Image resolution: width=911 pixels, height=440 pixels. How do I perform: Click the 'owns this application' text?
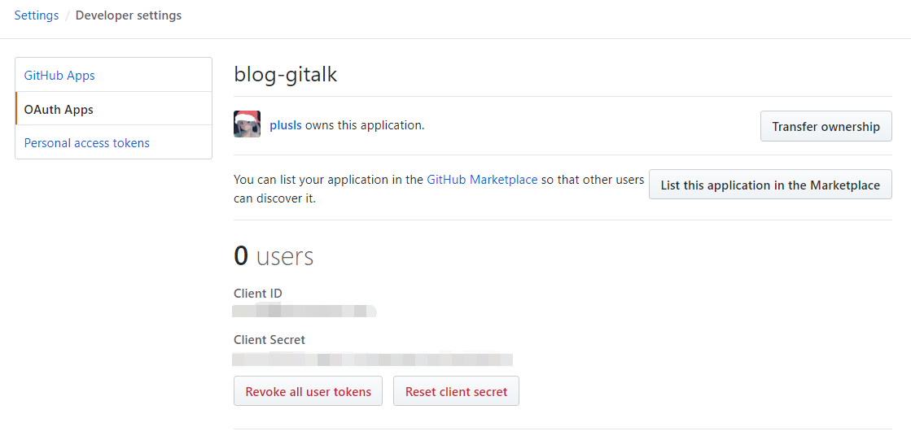point(365,125)
